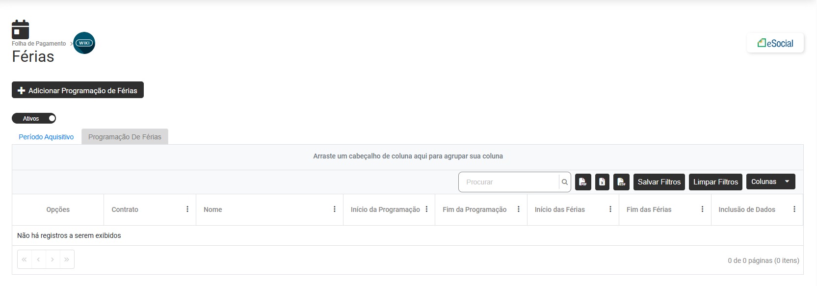This screenshot has height=286, width=817.
Task: Sort by Nome column header
Action: [213, 209]
